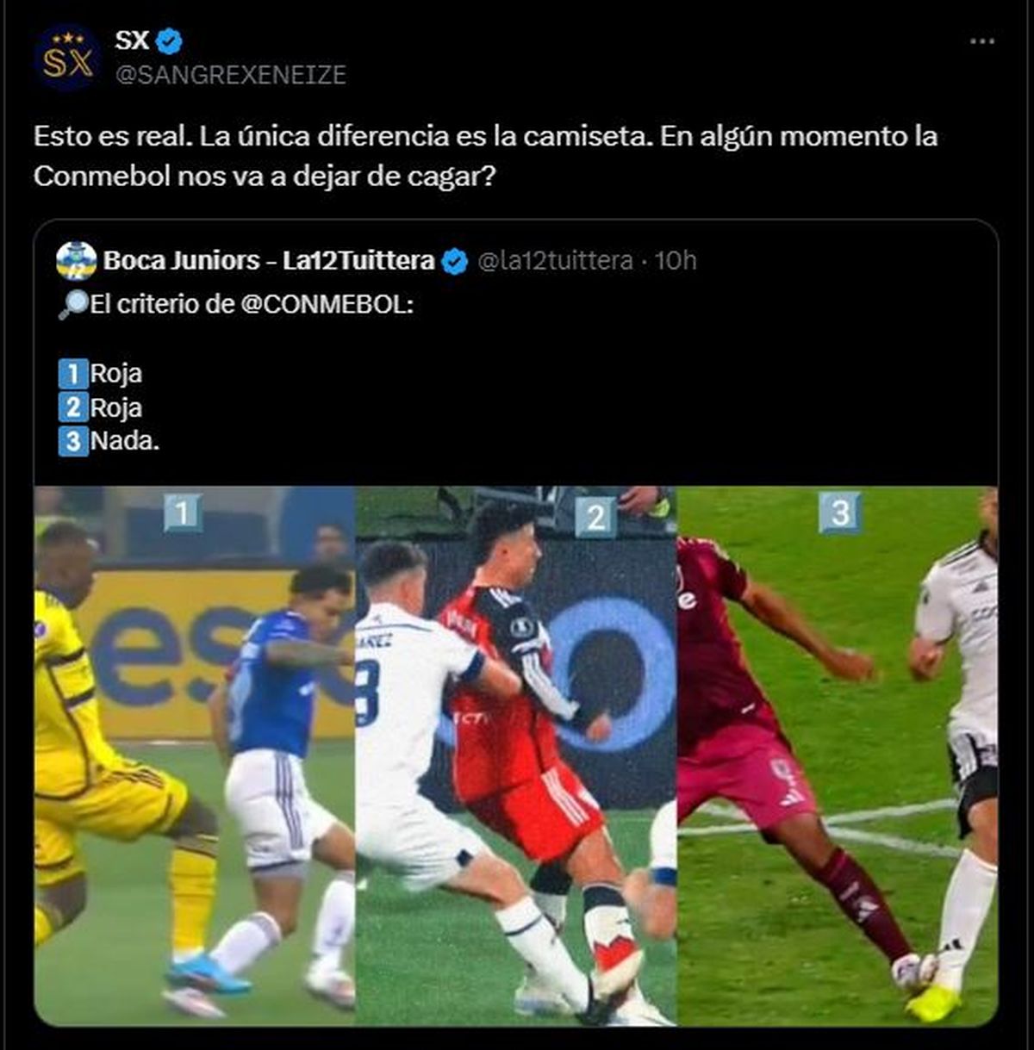The width and height of the screenshot is (1034, 1050).
Task: Open the @CONMEBOL mention
Action: coord(327,305)
